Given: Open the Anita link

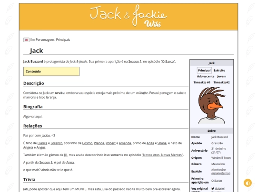Looking at the screenshot, I should pyautogui.click(x=150, y=143).
